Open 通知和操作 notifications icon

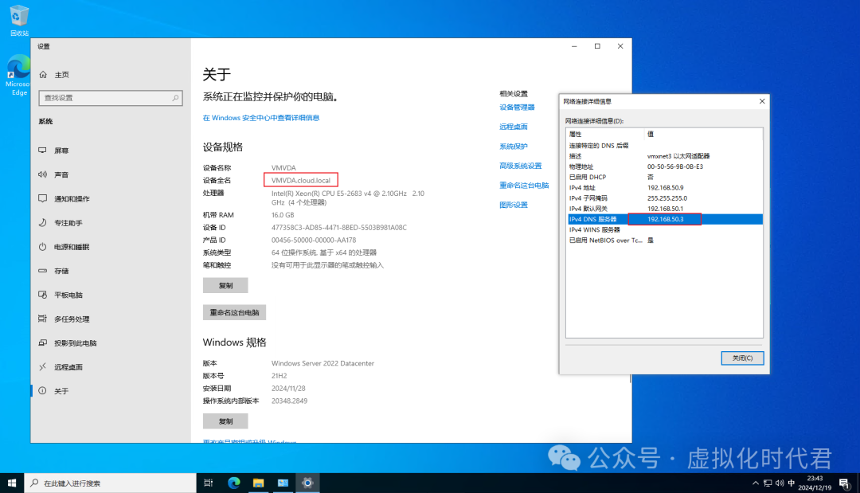click(x=43, y=198)
